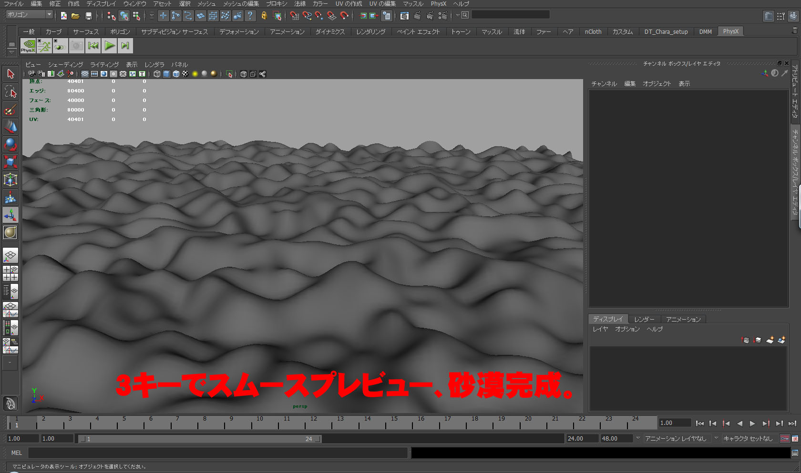Viewport: 801px width, 473px height.
Task: Toggle all-lights illumination yellow sphere icon
Action: [195, 74]
